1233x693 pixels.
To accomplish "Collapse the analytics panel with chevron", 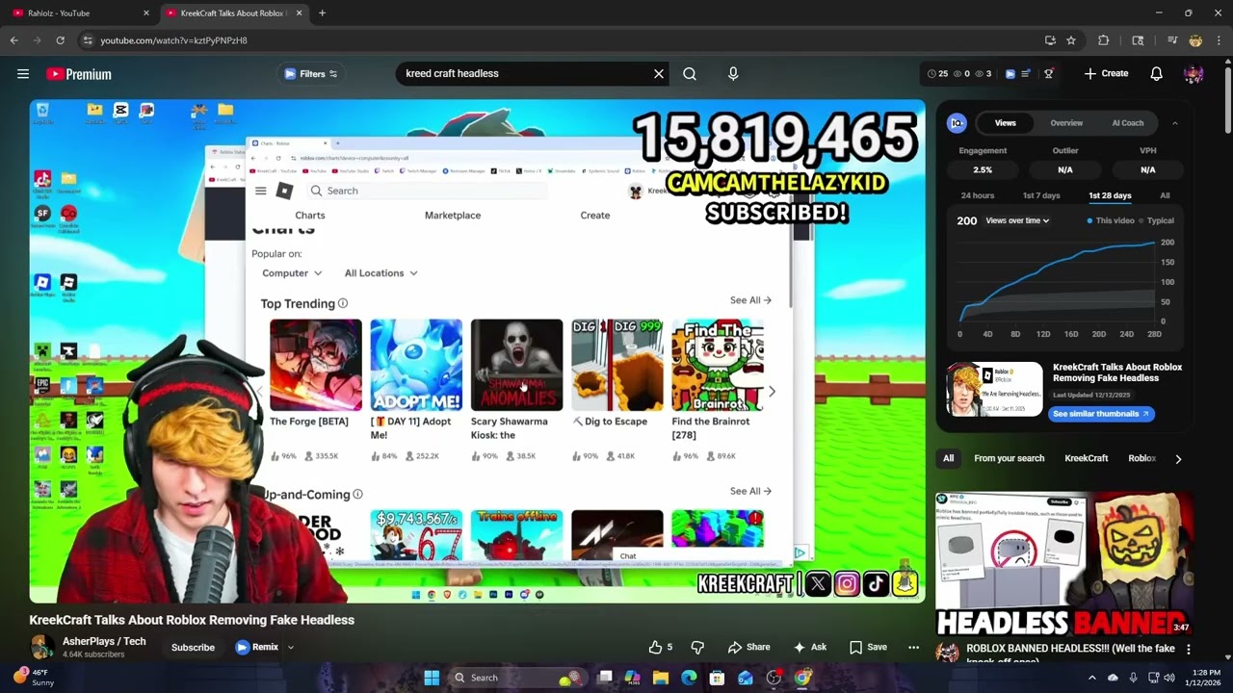I will [1174, 123].
